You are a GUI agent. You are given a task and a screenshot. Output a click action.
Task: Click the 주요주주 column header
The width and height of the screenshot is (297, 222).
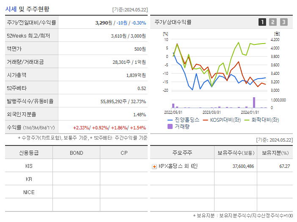(182, 153)
